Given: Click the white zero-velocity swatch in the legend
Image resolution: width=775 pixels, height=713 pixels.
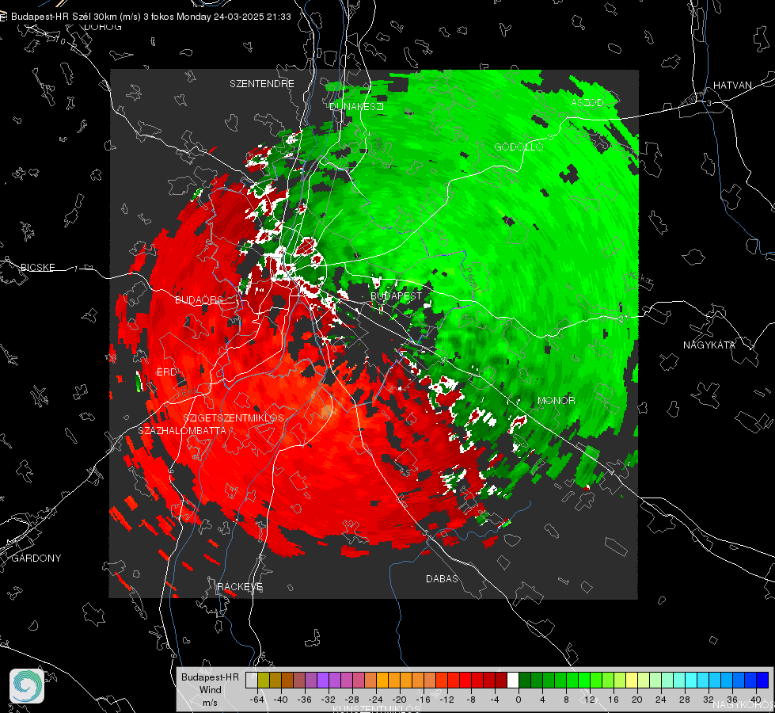Looking at the screenshot, I should 513,681.
